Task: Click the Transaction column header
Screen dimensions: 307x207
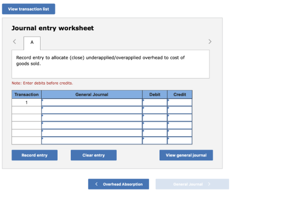Action: 26,94
